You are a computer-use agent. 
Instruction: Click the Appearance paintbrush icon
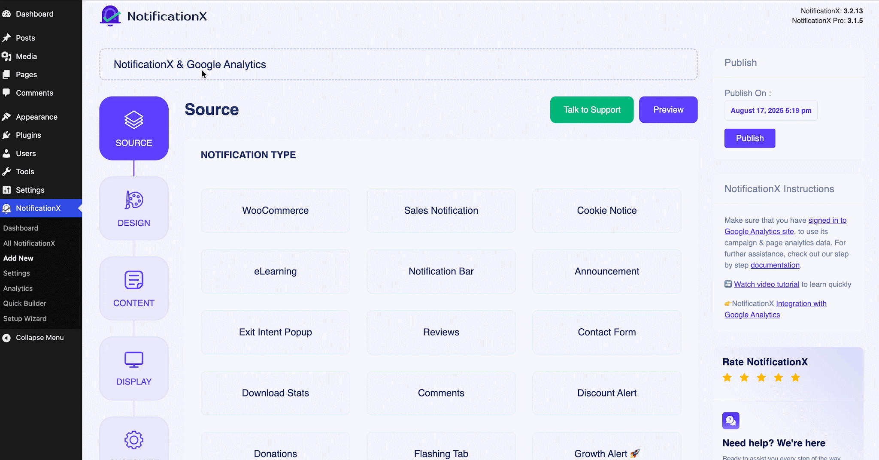click(6, 117)
